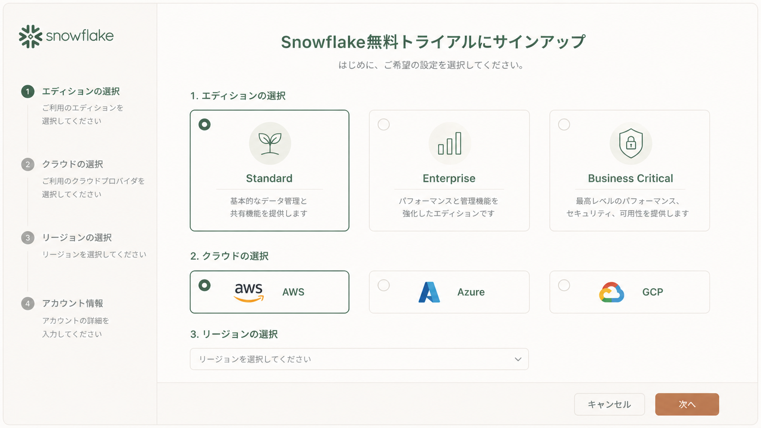Click the Google Cloud logo icon

click(611, 292)
